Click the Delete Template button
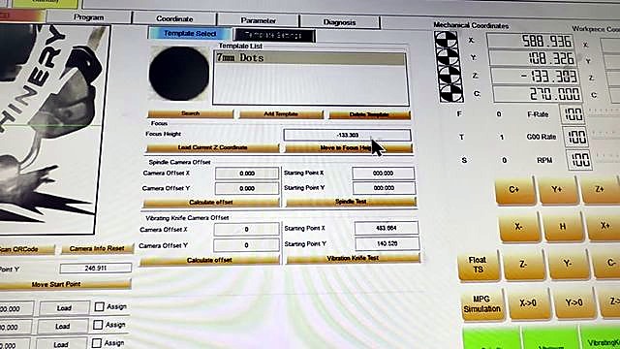This screenshot has width=620, height=349. pyautogui.click(x=369, y=115)
